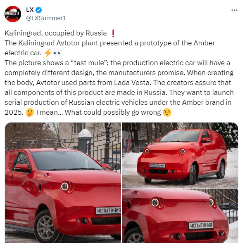Image resolution: width=245 pixels, height=243 pixels.
Task: Open the @LXSummer1 handle link
Action: point(45,18)
